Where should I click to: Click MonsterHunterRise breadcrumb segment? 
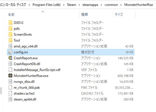click(139, 5)
